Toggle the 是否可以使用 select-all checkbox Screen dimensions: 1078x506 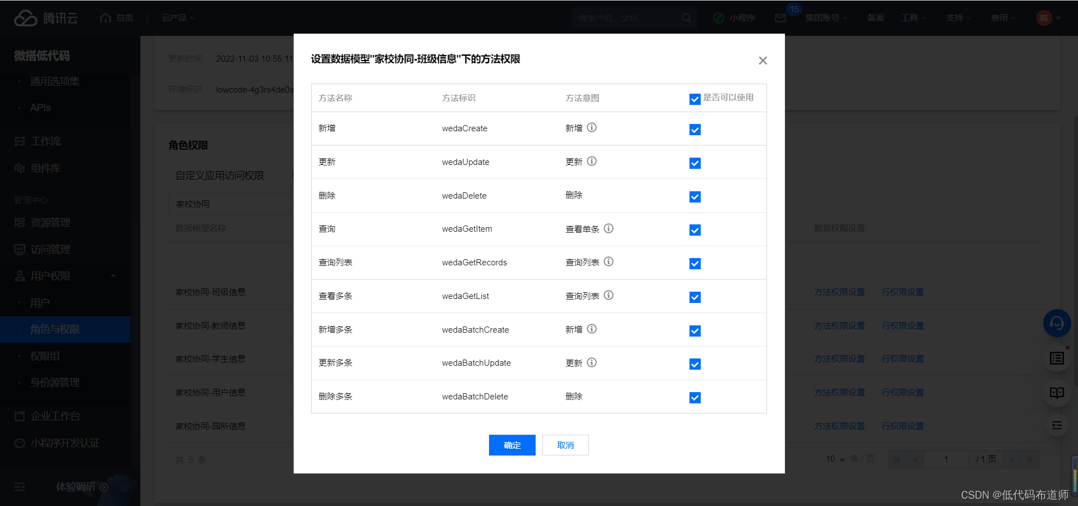(695, 99)
